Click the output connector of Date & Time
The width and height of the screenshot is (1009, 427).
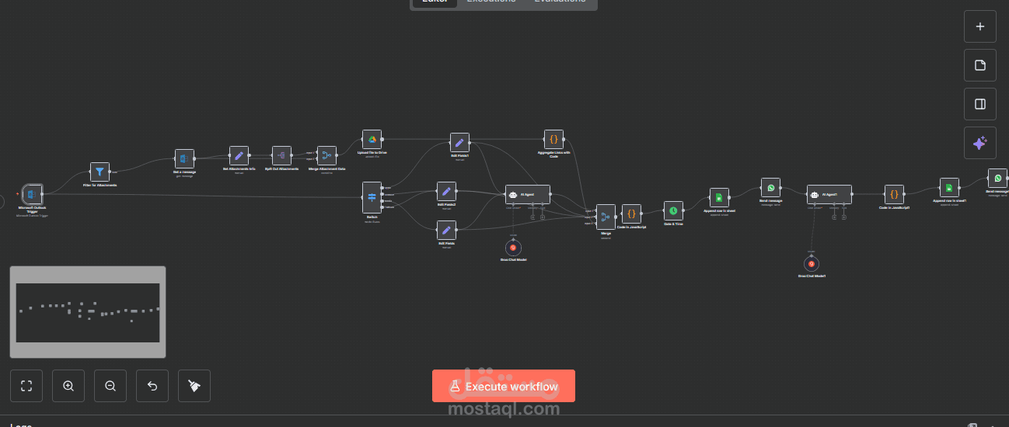point(685,210)
